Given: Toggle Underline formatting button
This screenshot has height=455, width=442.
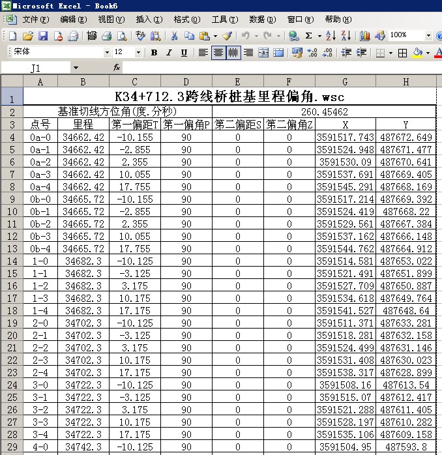Looking at the screenshot, I should coord(184,53).
